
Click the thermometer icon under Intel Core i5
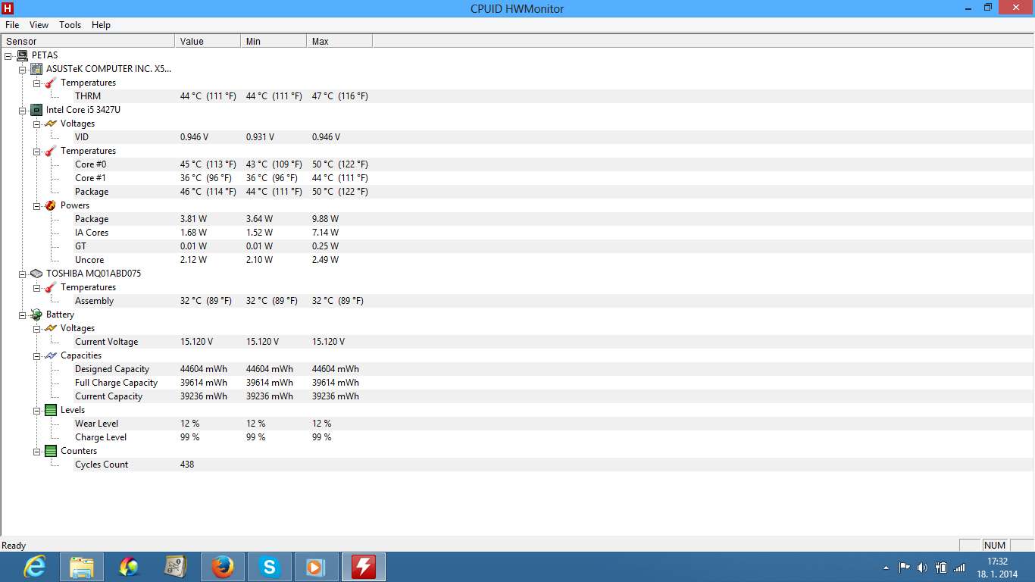[x=51, y=151]
